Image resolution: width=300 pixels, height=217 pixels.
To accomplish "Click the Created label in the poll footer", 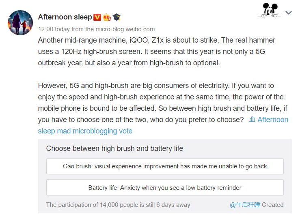I will pyautogui.click(x=273, y=205).
